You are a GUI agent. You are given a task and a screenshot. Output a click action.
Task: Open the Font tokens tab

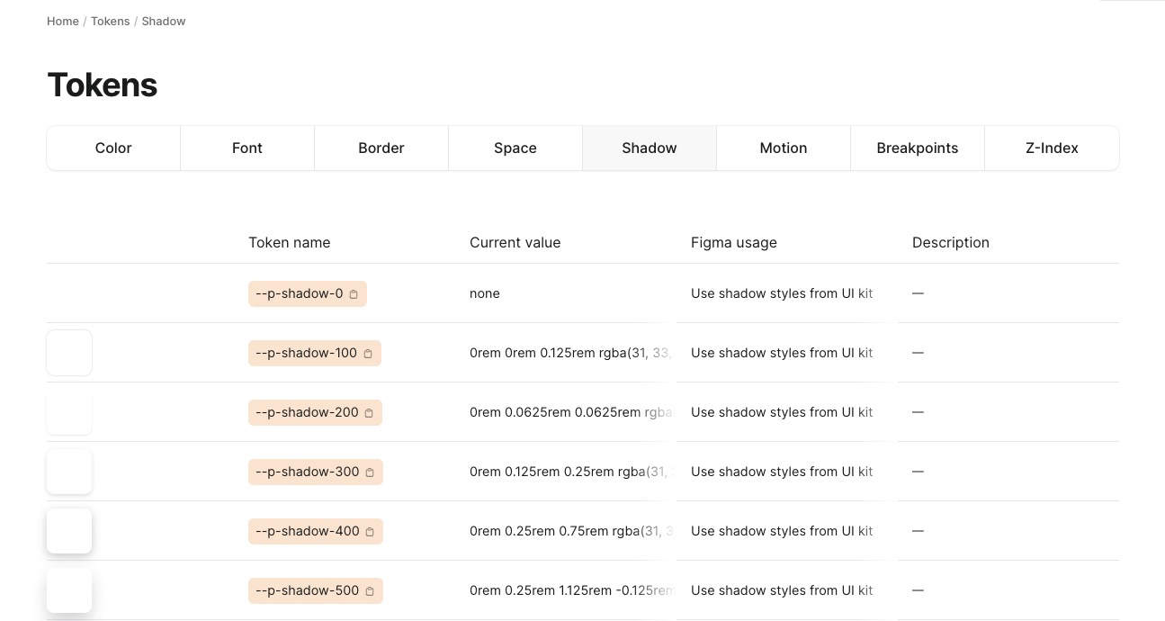246,148
